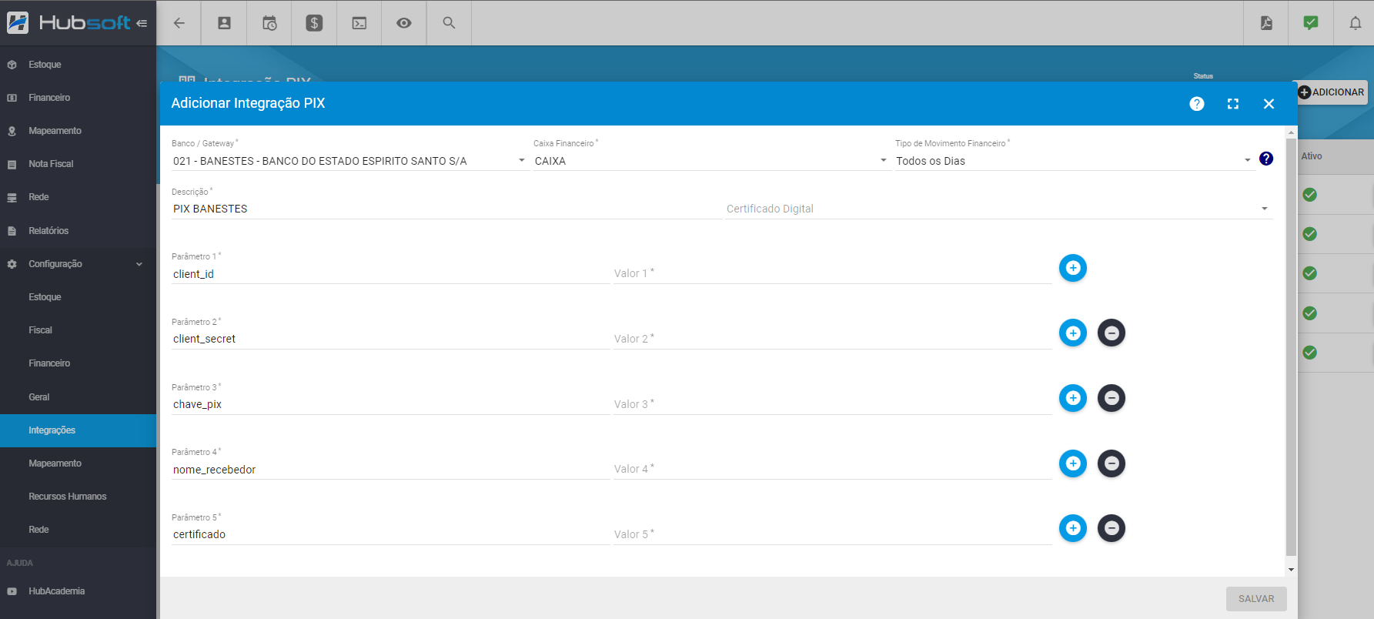Click the eye view toolbar icon
1374x619 pixels.
404,23
